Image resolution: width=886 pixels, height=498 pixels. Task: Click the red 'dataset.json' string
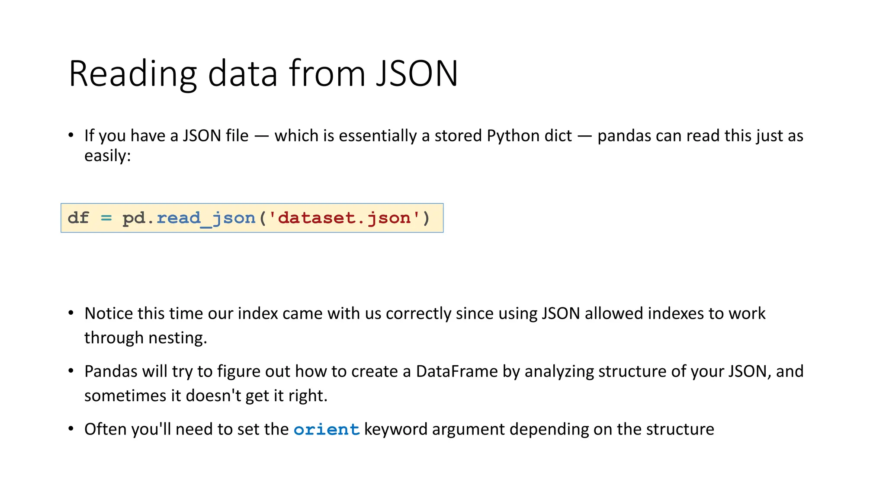344,218
